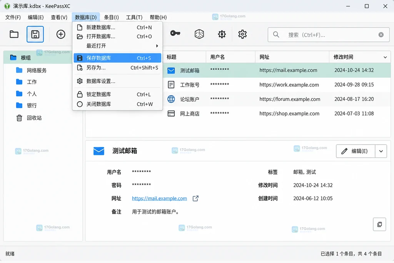Select the 工作账号 entry title

click(190, 85)
